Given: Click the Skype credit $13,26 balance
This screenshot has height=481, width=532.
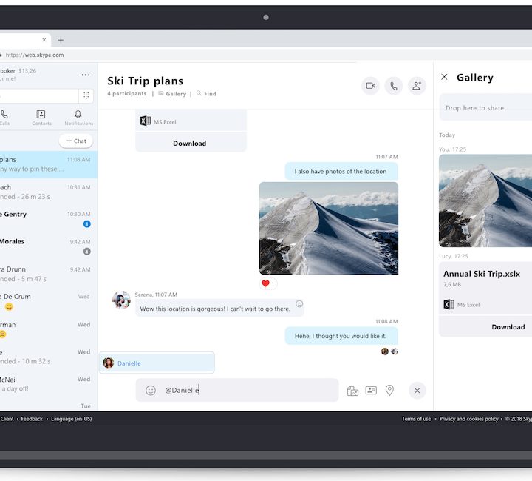Looking at the screenshot, I should pyautogui.click(x=27, y=70).
